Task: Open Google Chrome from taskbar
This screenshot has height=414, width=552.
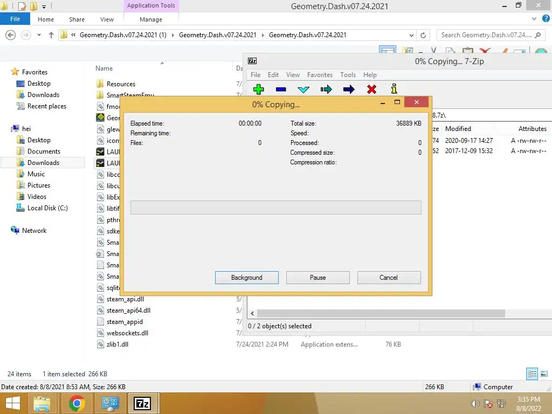Action: tap(77, 403)
